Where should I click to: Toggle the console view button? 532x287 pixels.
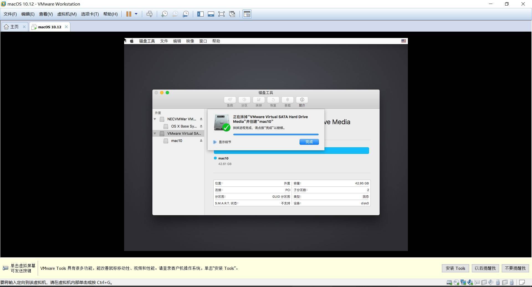click(x=247, y=14)
